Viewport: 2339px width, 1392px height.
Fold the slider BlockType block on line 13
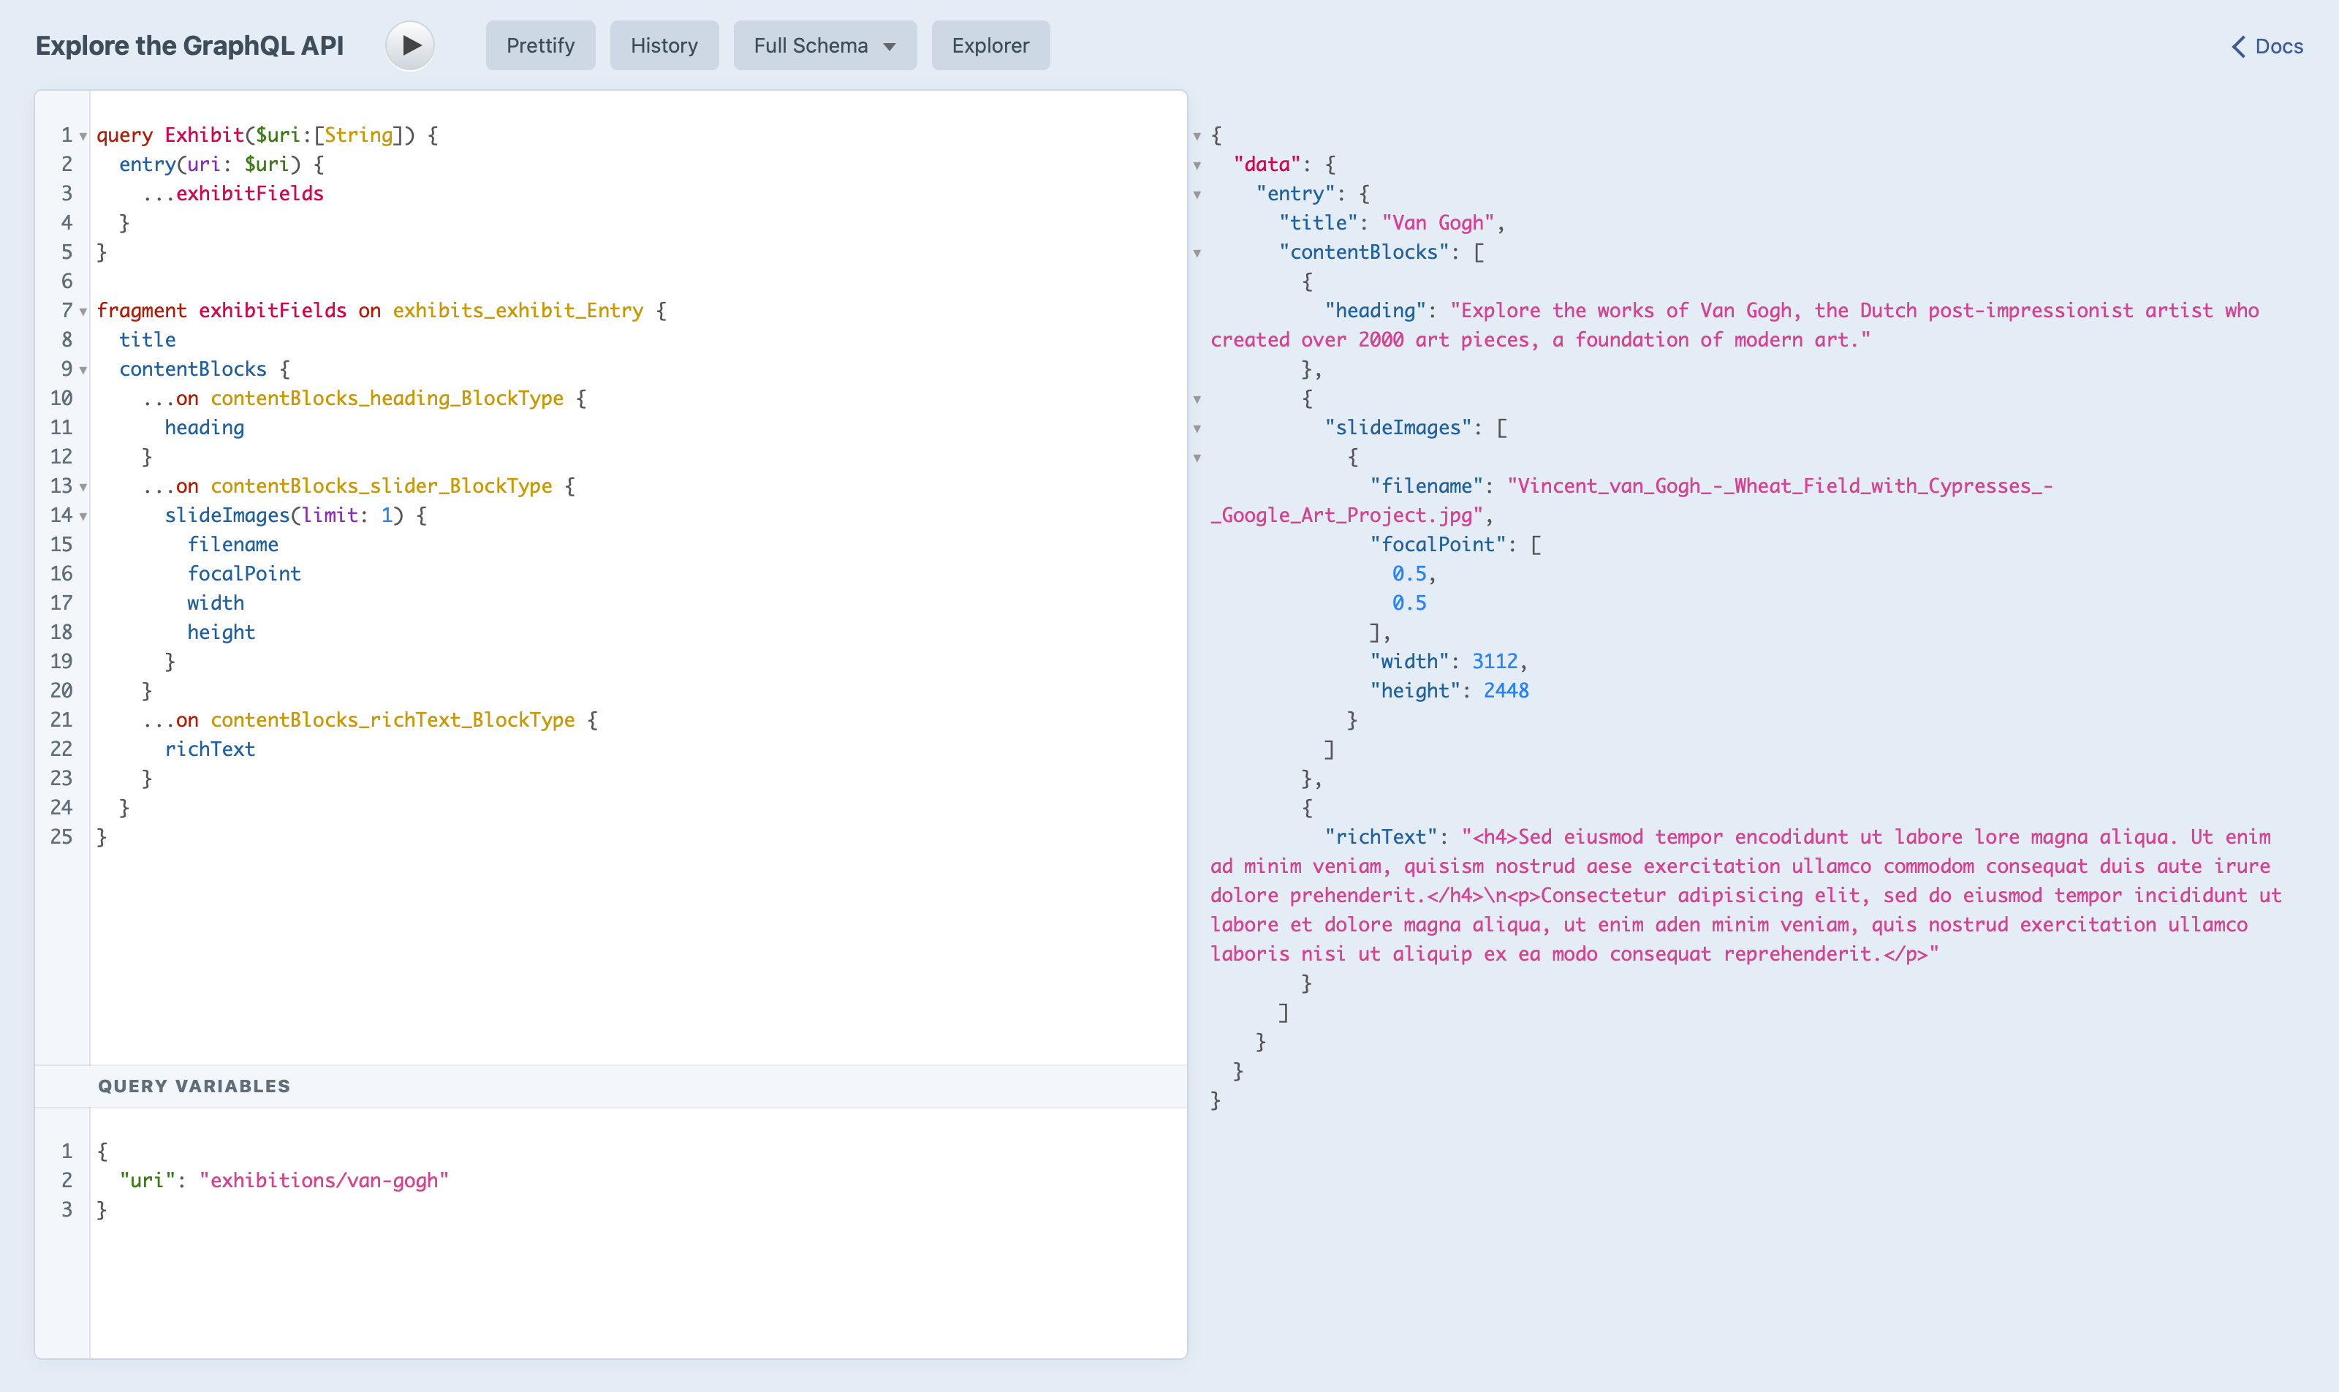click(x=83, y=488)
